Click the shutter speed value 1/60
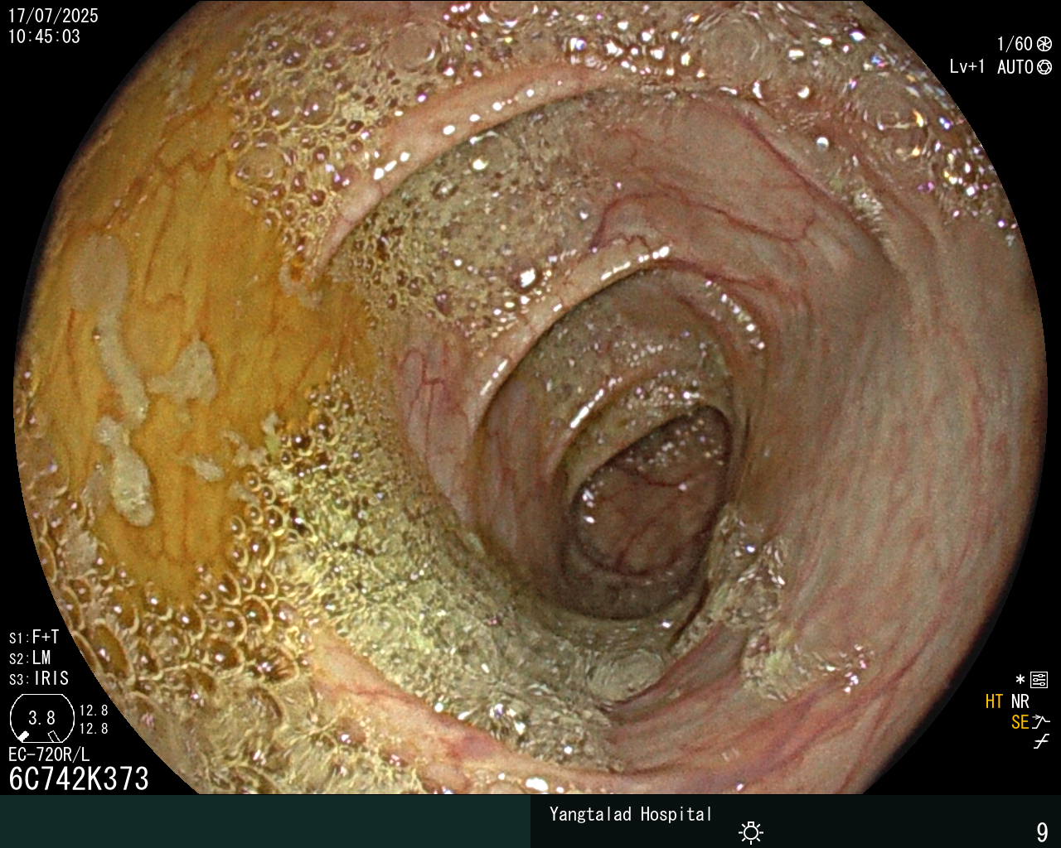1061x848 pixels. (x=1015, y=44)
